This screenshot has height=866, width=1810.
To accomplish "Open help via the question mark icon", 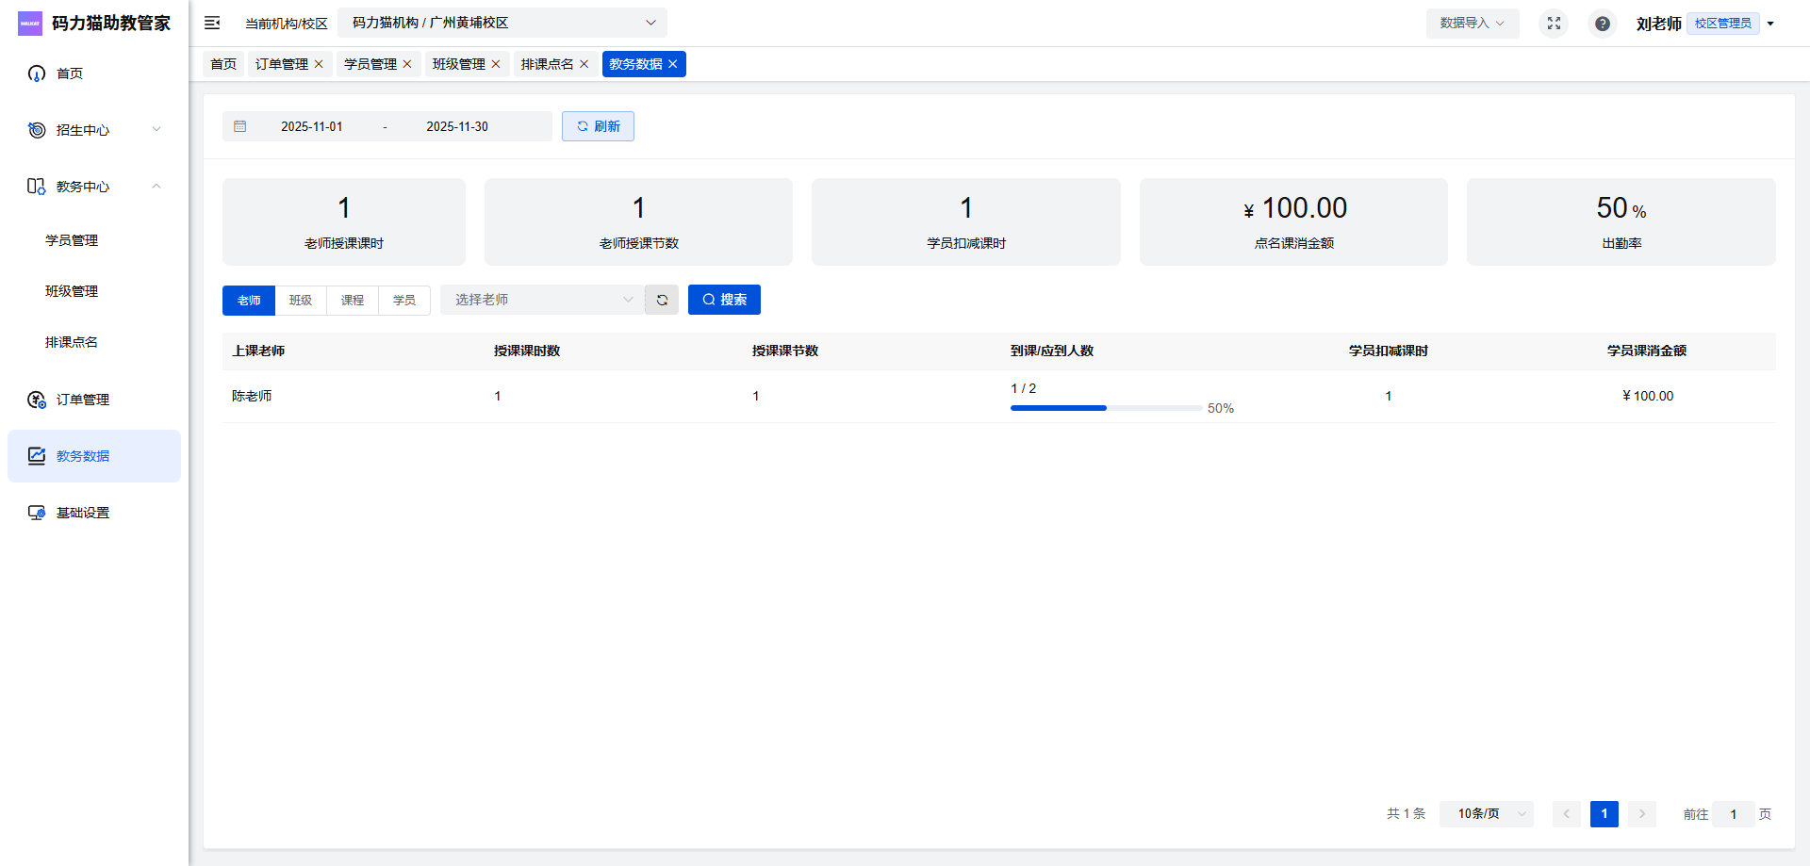I will (1602, 23).
